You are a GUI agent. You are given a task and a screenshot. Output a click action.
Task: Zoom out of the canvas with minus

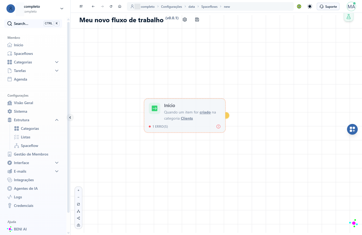point(78,197)
